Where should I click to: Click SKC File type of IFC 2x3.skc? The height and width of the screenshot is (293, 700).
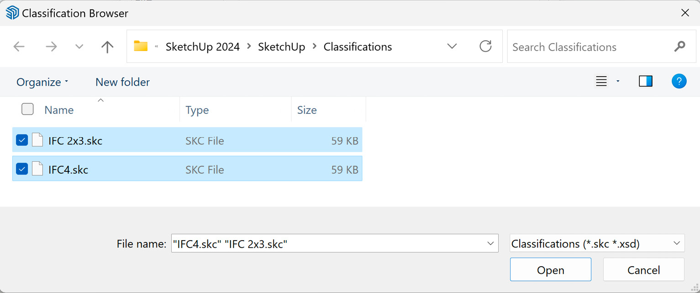(x=205, y=141)
